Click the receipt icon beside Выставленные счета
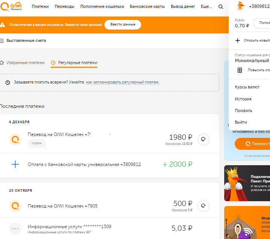 [2, 41]
